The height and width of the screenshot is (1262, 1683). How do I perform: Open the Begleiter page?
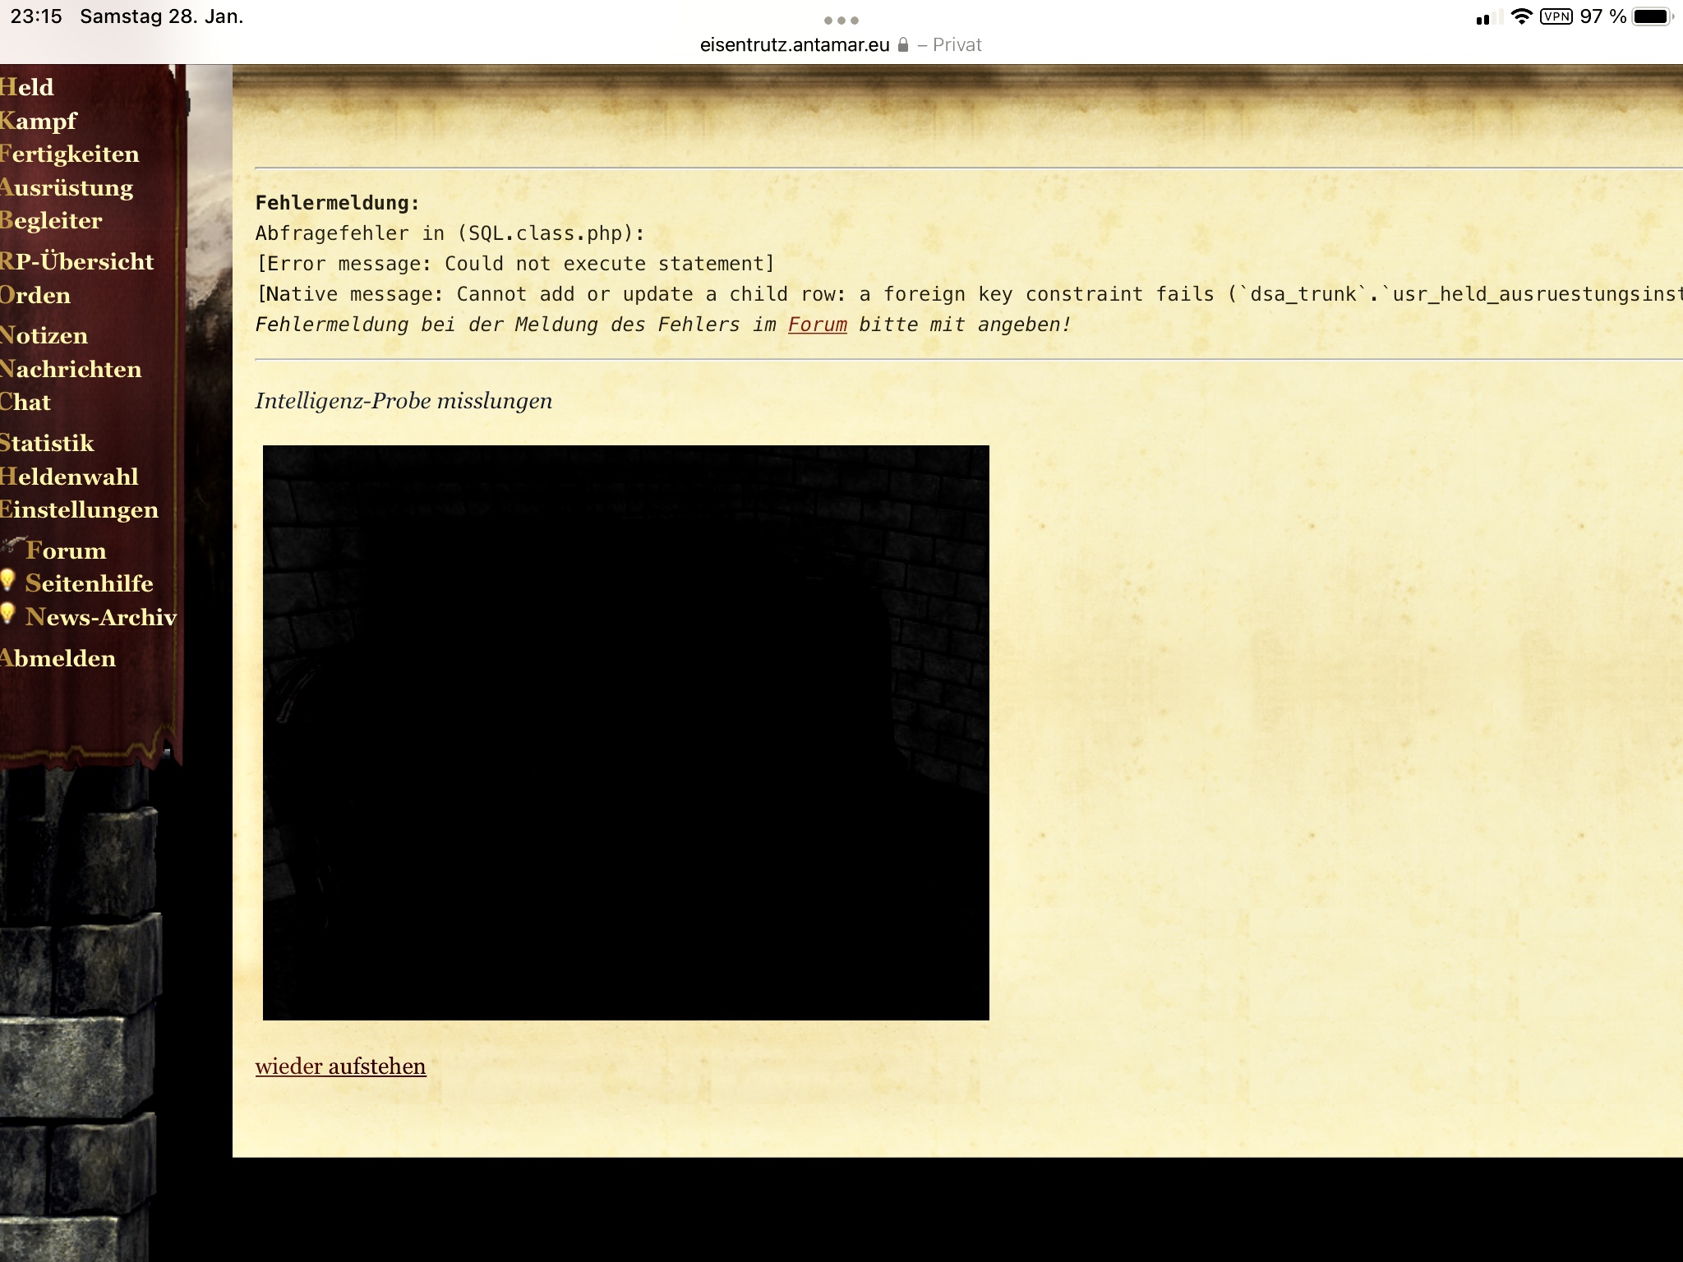pyautogui.click(x=52, y=220)
